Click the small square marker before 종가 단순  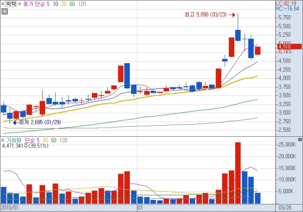click(x=20, y=4)
